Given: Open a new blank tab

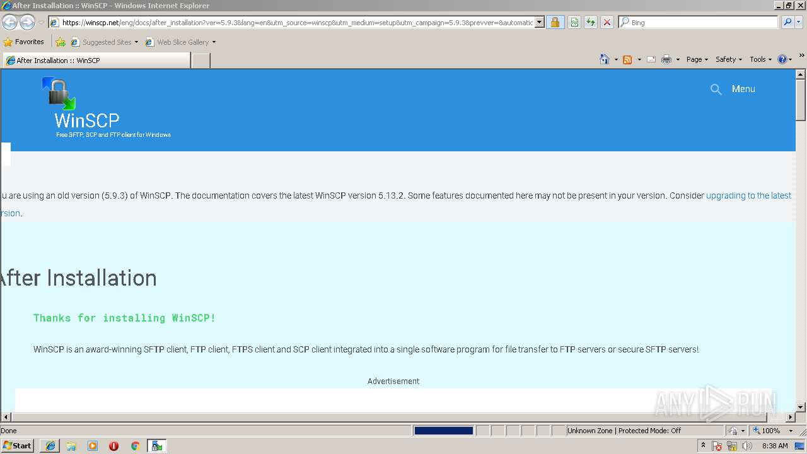Looking at the screenshot, I should pos(200,61).
